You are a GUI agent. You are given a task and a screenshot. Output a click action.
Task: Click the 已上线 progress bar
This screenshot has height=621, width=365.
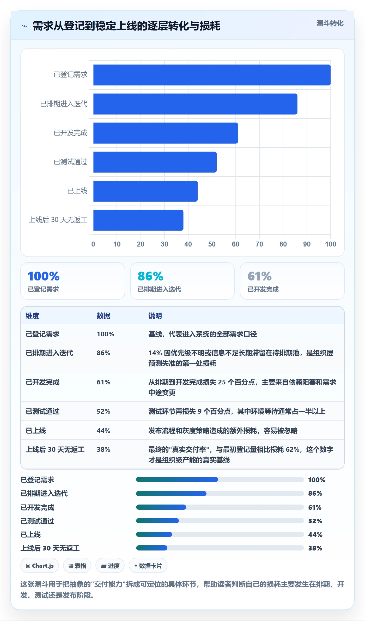220,534
